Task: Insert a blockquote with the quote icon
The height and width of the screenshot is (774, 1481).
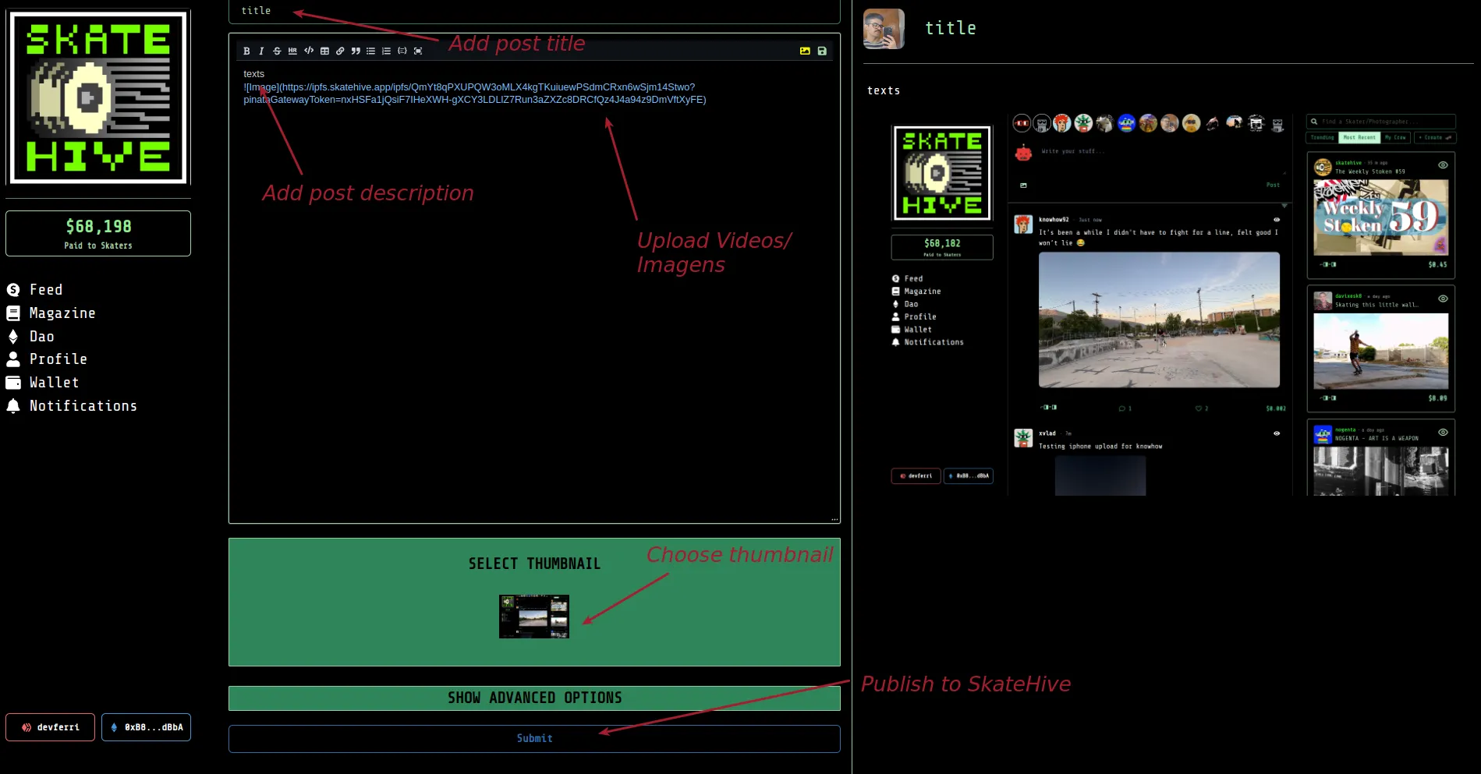Action: (356, 51)
